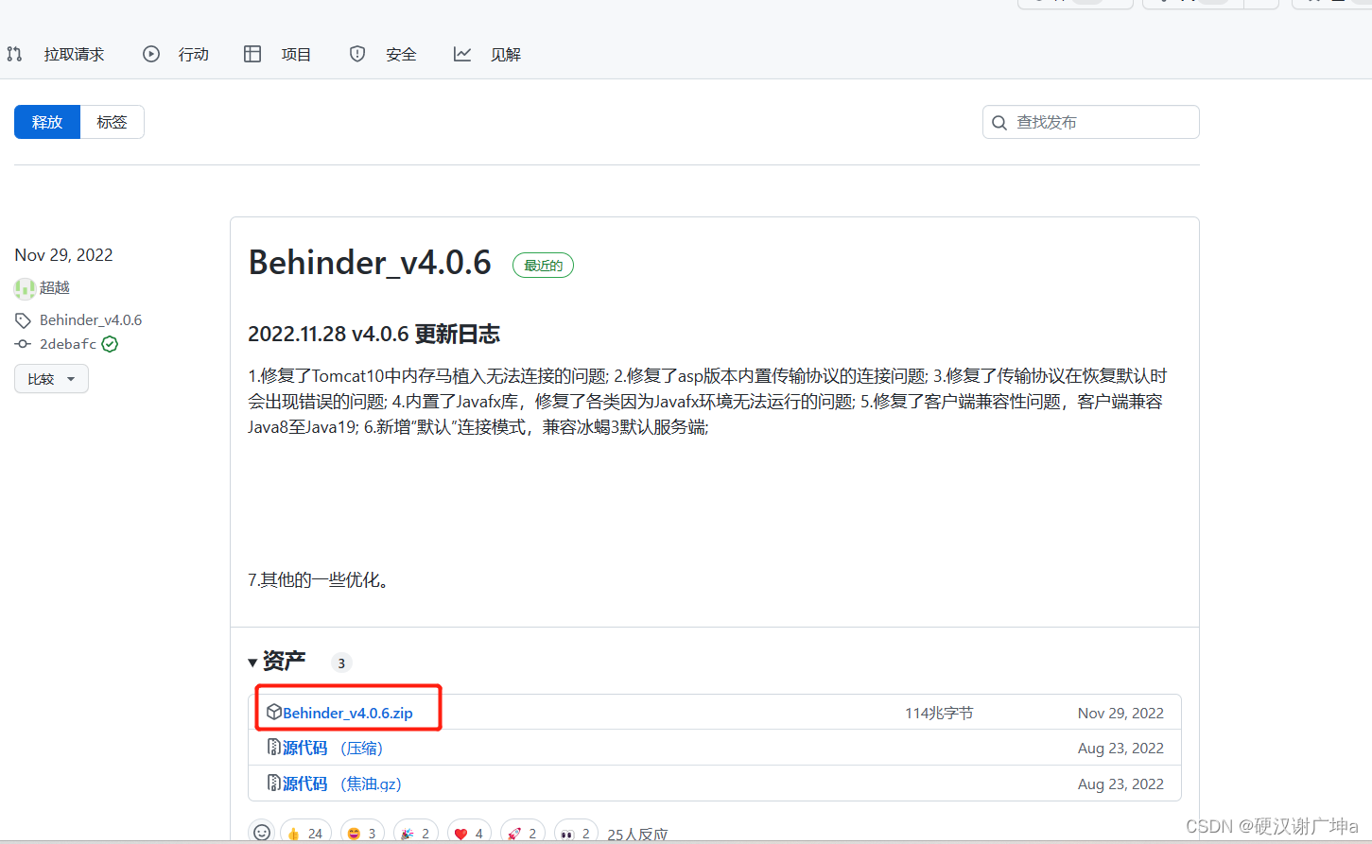Image resolution: width=1372 pixels, height=844 pixels.
Task: Click the Nov 29, 2022 release date in sidebar
Action: click(x=63, y=255)
